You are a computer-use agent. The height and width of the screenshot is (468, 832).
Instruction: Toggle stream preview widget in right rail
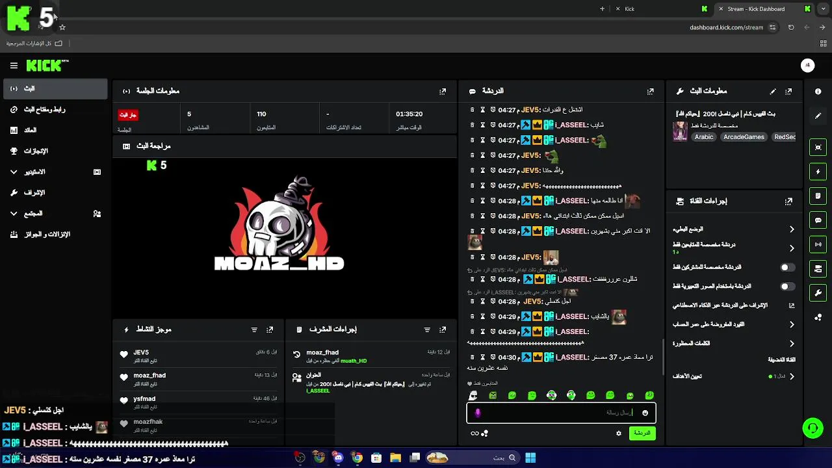(818, 148)
